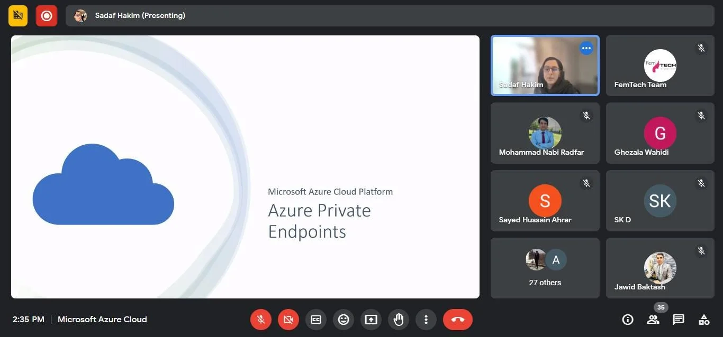
Task: Show everyone participants icon
Action: pos(653,320)
